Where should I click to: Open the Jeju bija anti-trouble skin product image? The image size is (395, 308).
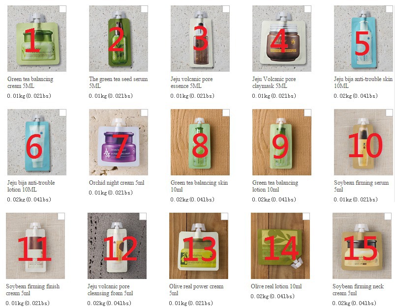pyautogui.click(x=363, y=38)
